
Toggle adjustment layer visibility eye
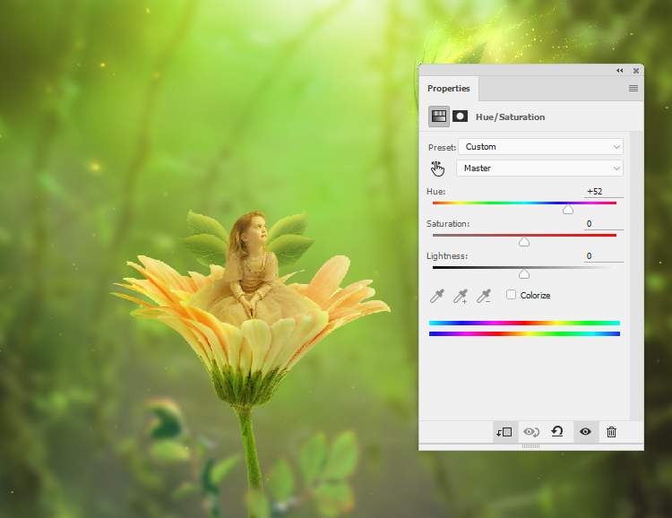click(x=585, y=431)
